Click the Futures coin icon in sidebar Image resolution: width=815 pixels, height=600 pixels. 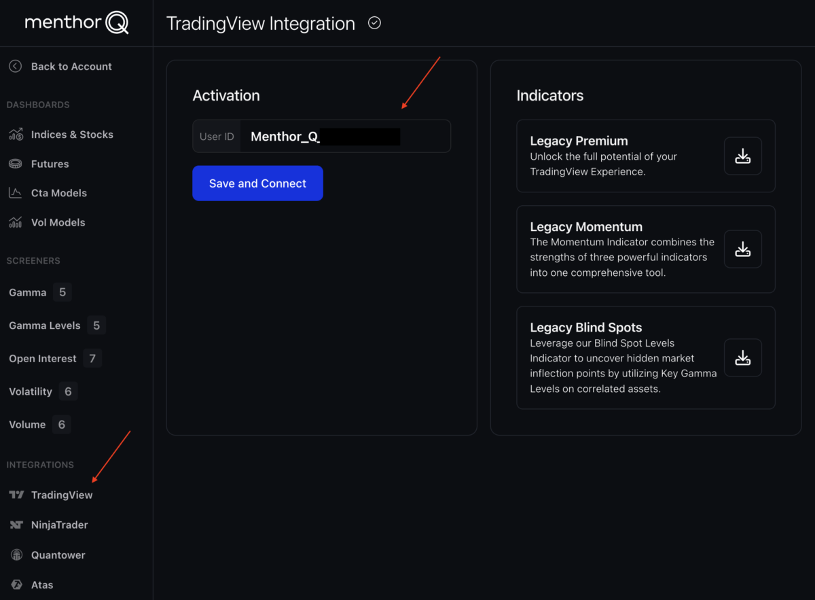(x=16, y=163)
